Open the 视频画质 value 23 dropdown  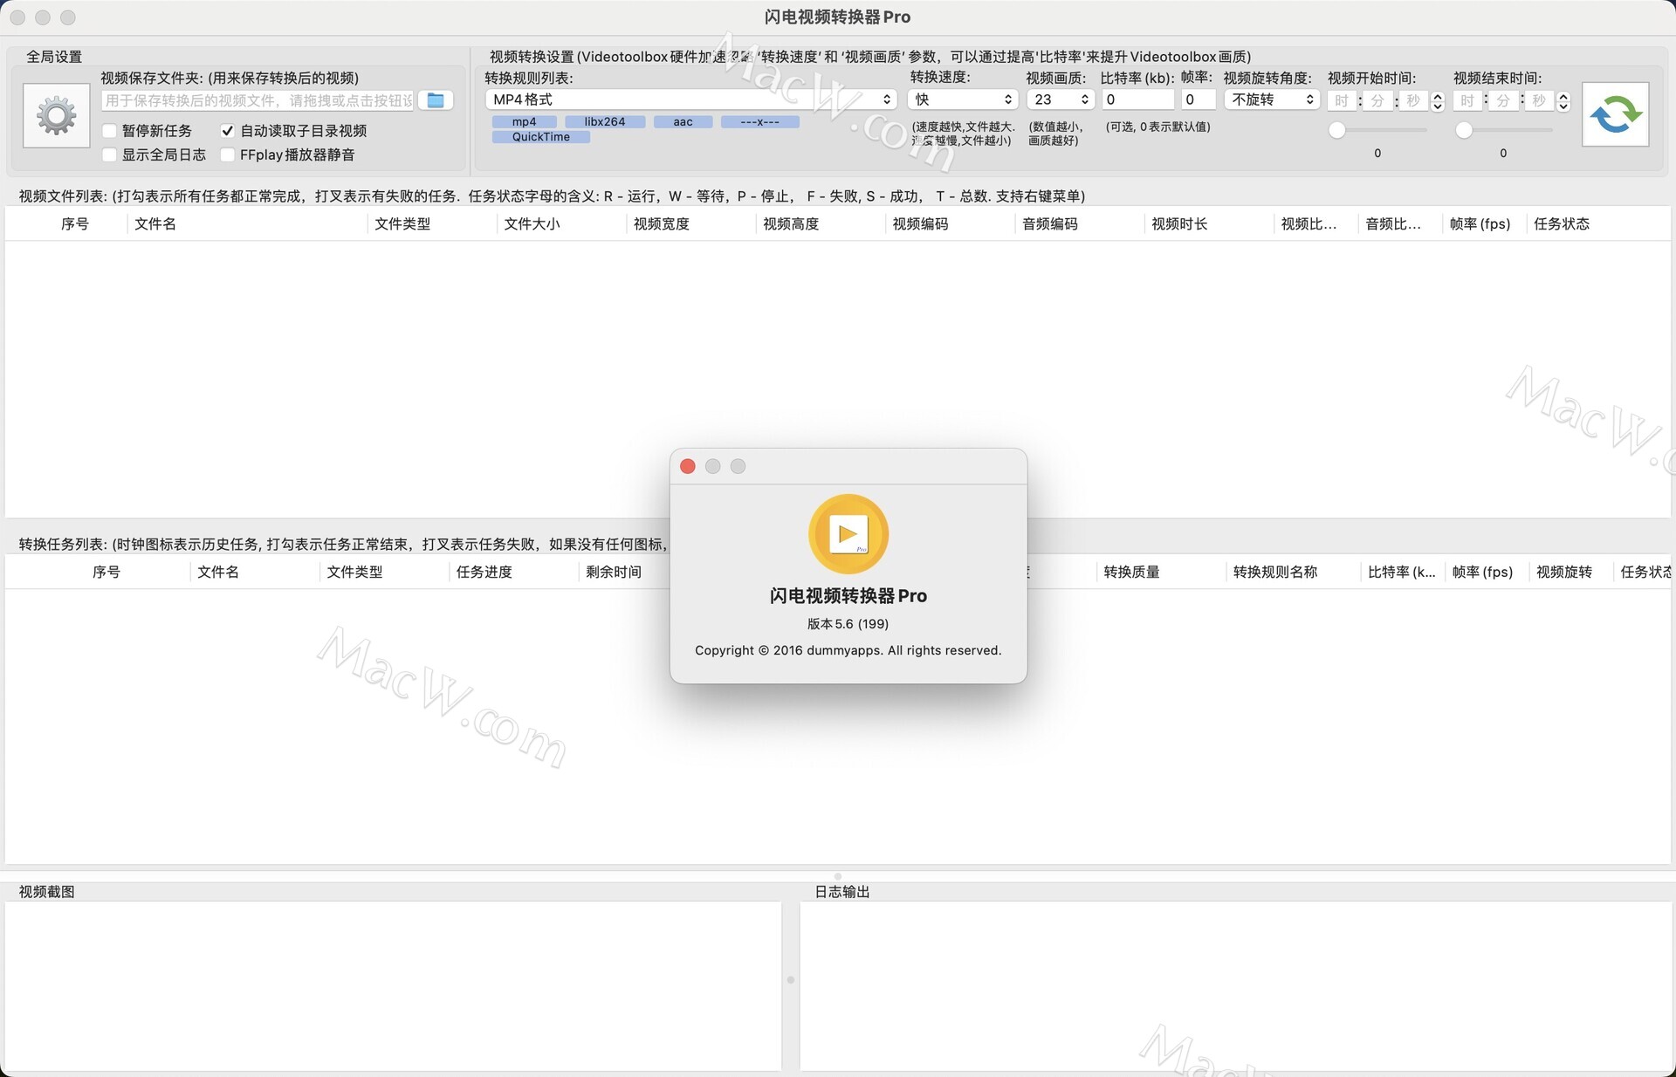tap(1060, 99)
